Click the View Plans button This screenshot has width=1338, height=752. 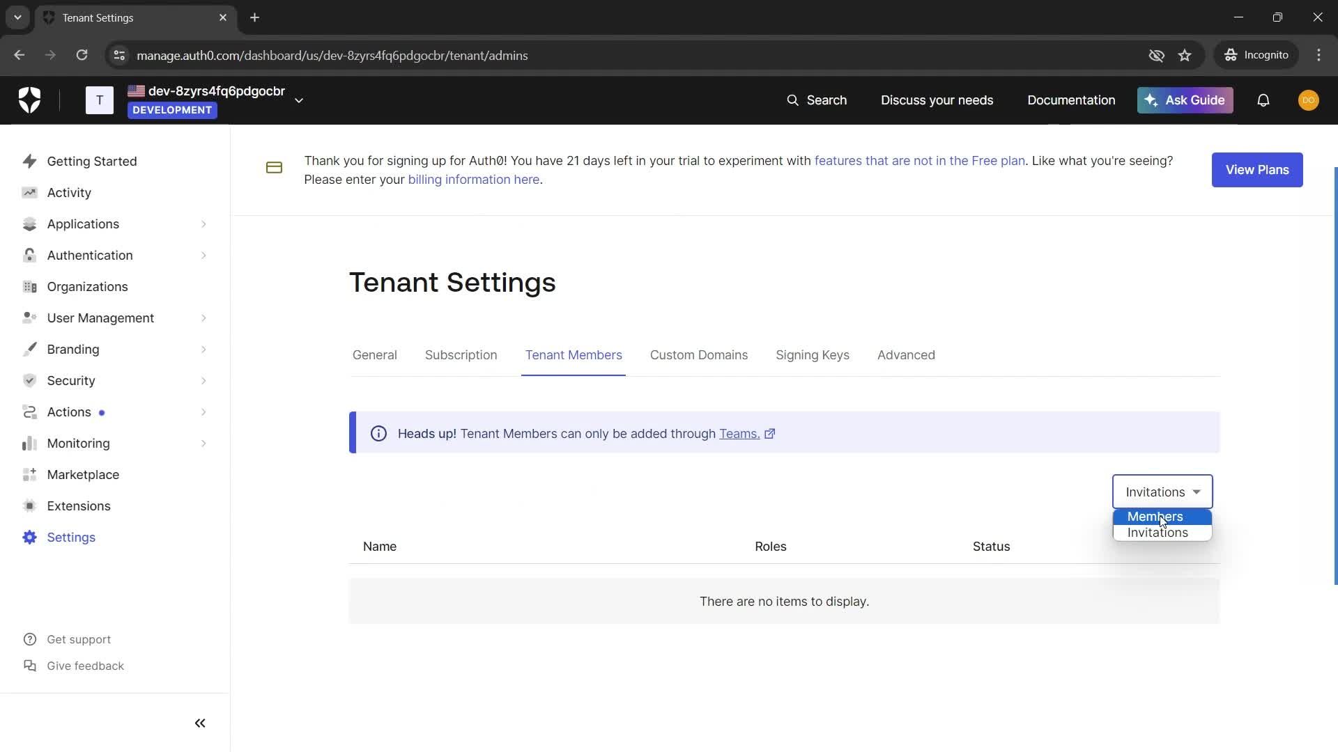(x=1257, y=170)
